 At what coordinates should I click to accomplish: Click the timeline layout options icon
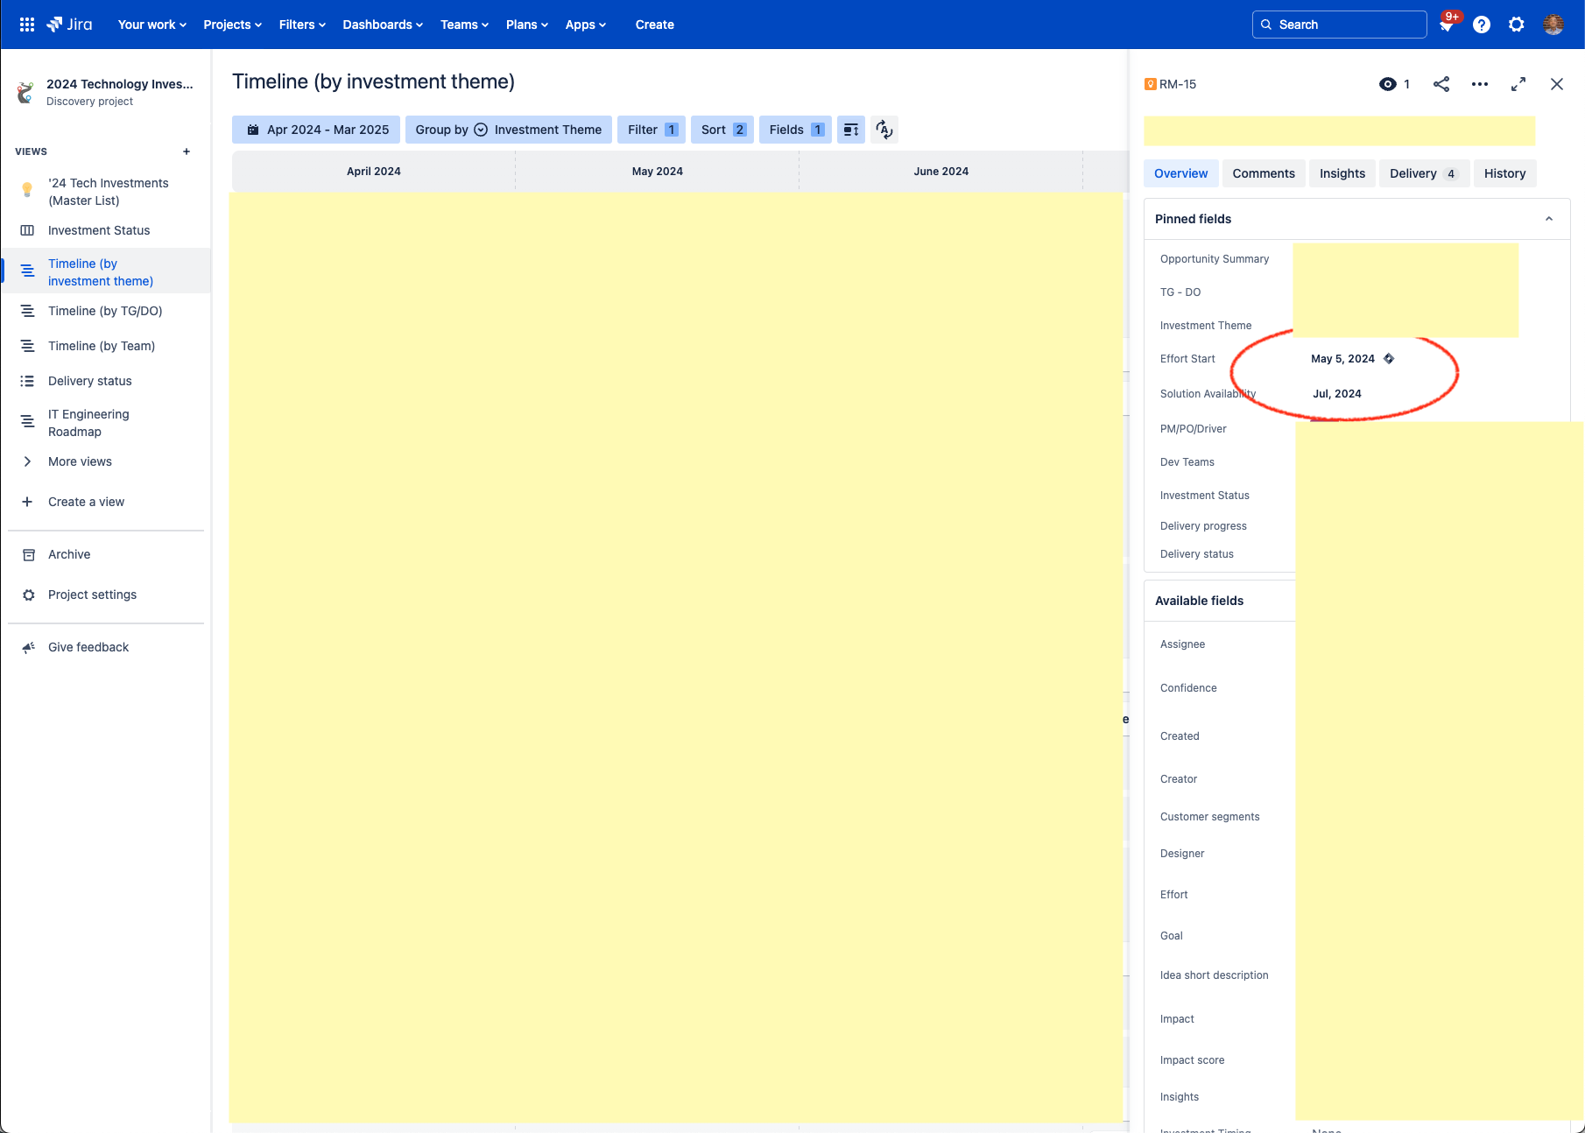click(x=851, y=130)
